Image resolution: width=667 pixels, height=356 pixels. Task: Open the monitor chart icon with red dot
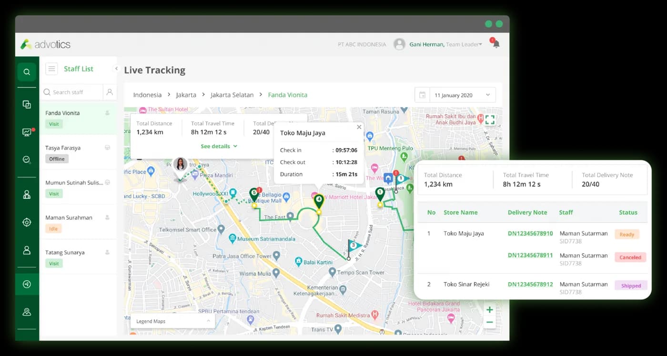[x=27, y=132]
